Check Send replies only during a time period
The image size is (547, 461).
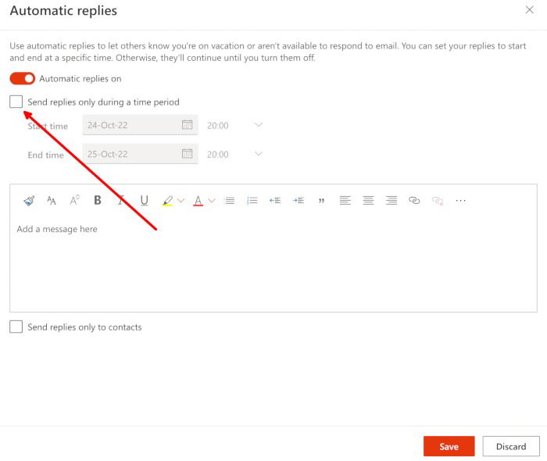(16, 102)
